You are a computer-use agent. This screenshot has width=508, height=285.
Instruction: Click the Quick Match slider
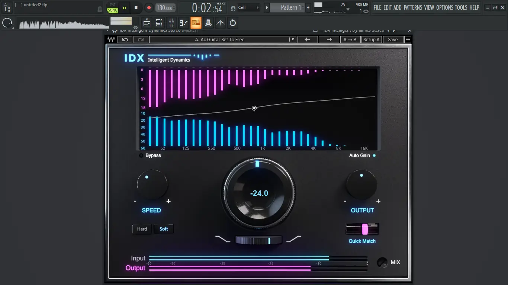tap(362, 229)
